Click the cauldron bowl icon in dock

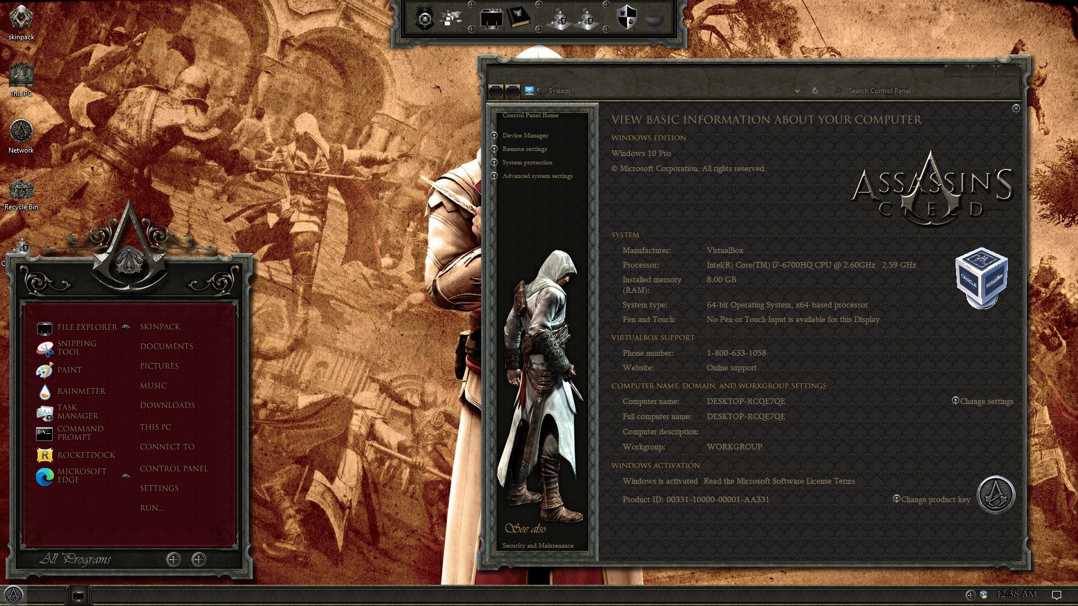click(654, 21)
